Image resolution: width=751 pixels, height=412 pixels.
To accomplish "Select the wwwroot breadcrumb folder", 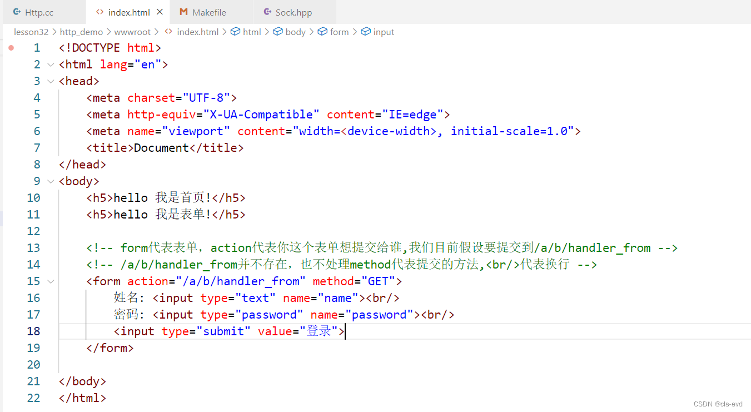I will 133,32.
